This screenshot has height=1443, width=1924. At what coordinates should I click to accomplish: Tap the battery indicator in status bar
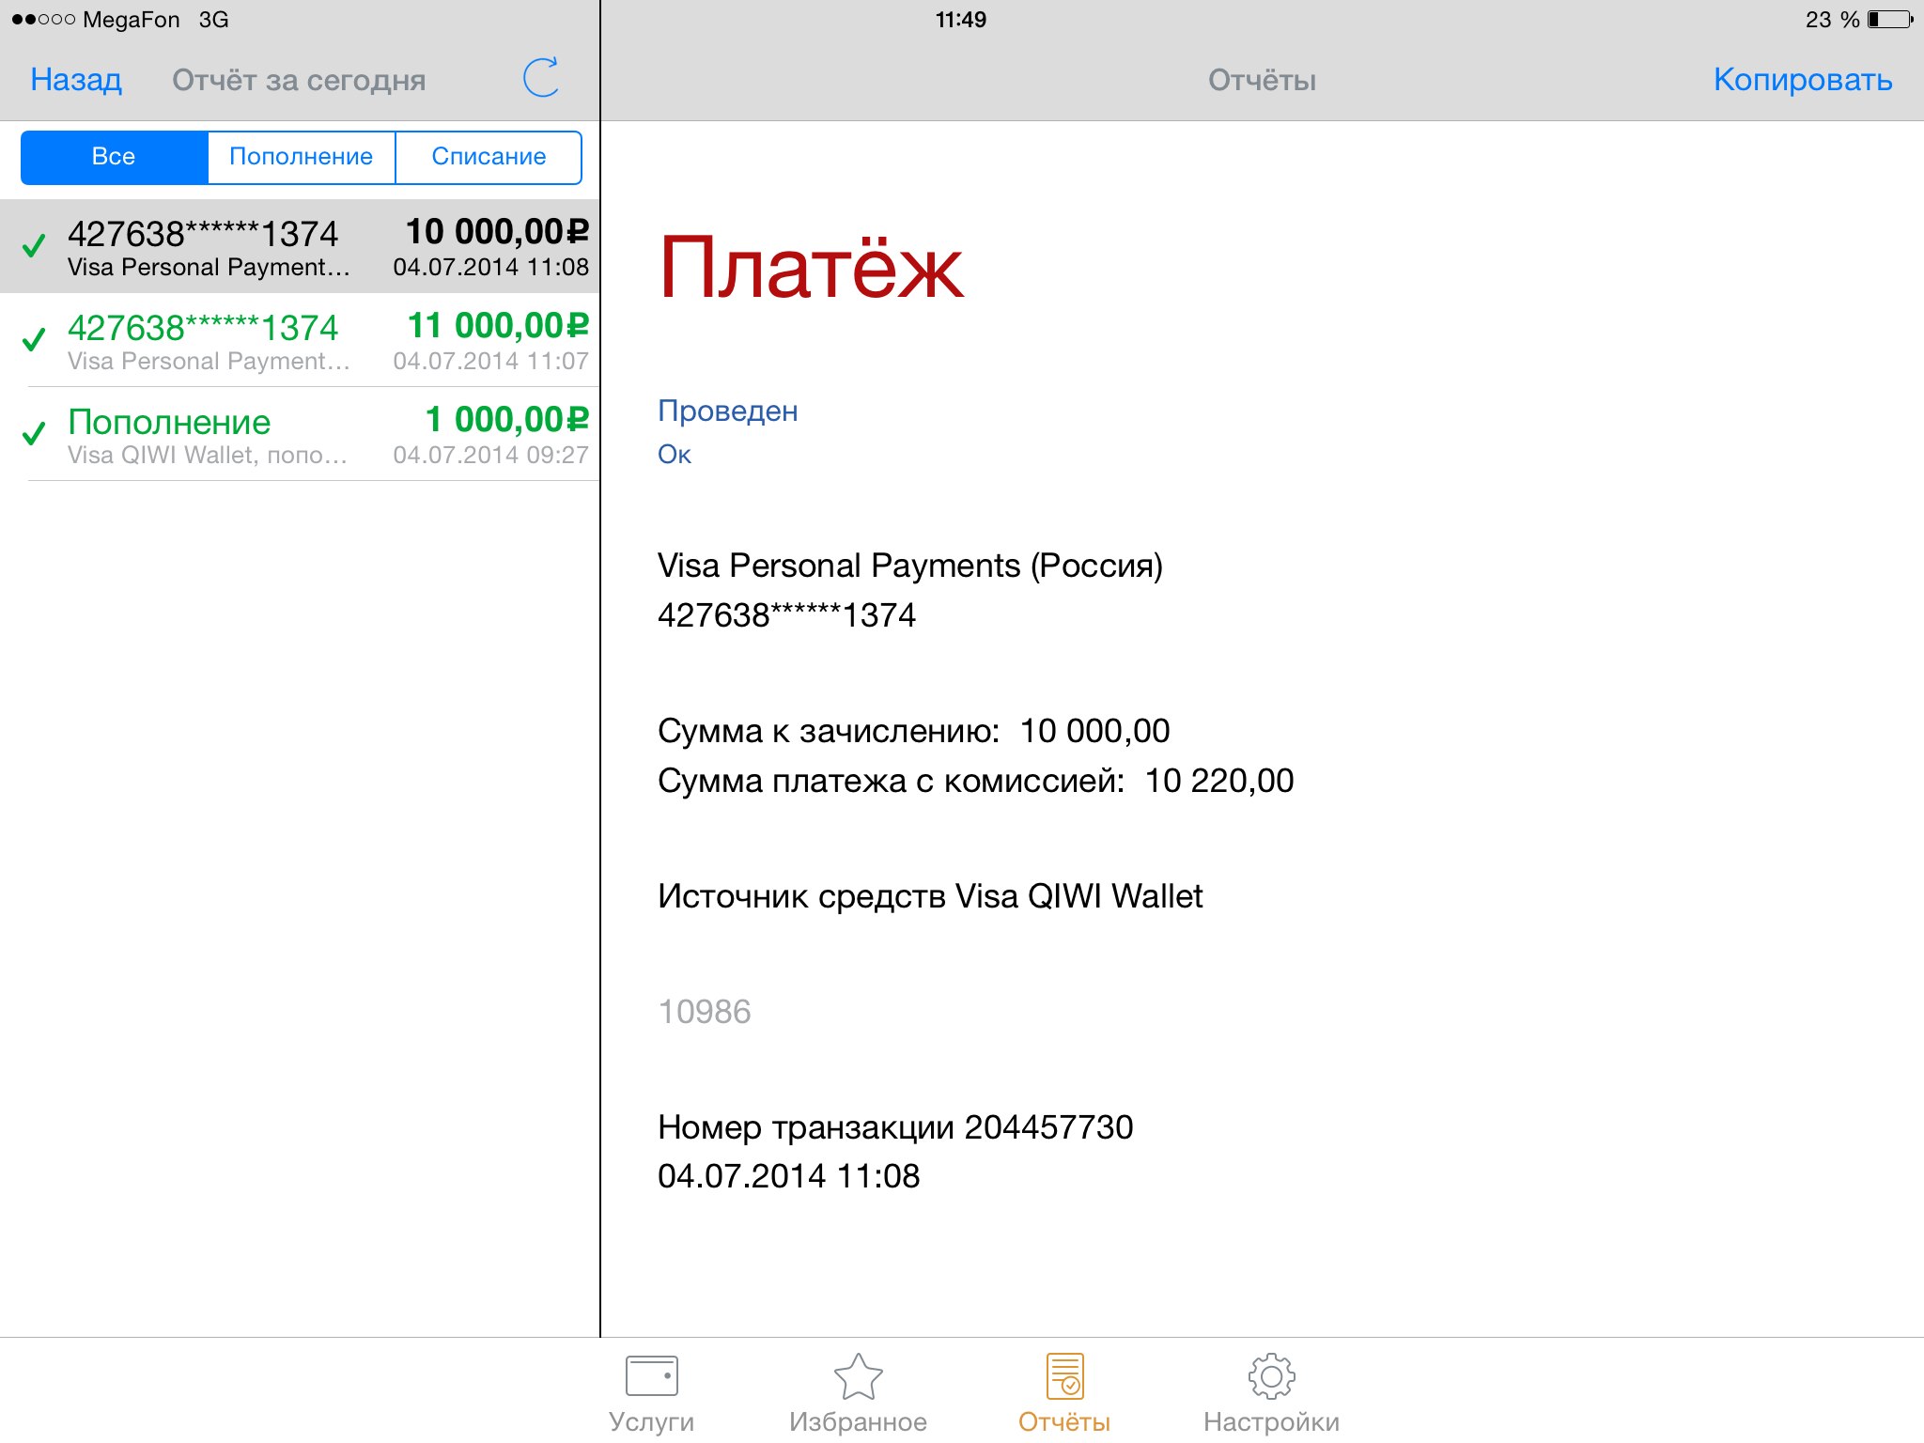pos(1890,20)
